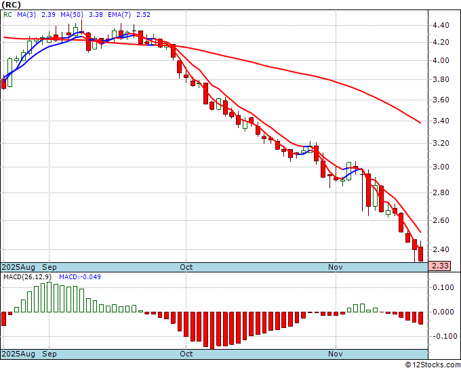Click the Oct label on MACD axis
The width and height of the screenshot is (461, 370).
point(186,354)
